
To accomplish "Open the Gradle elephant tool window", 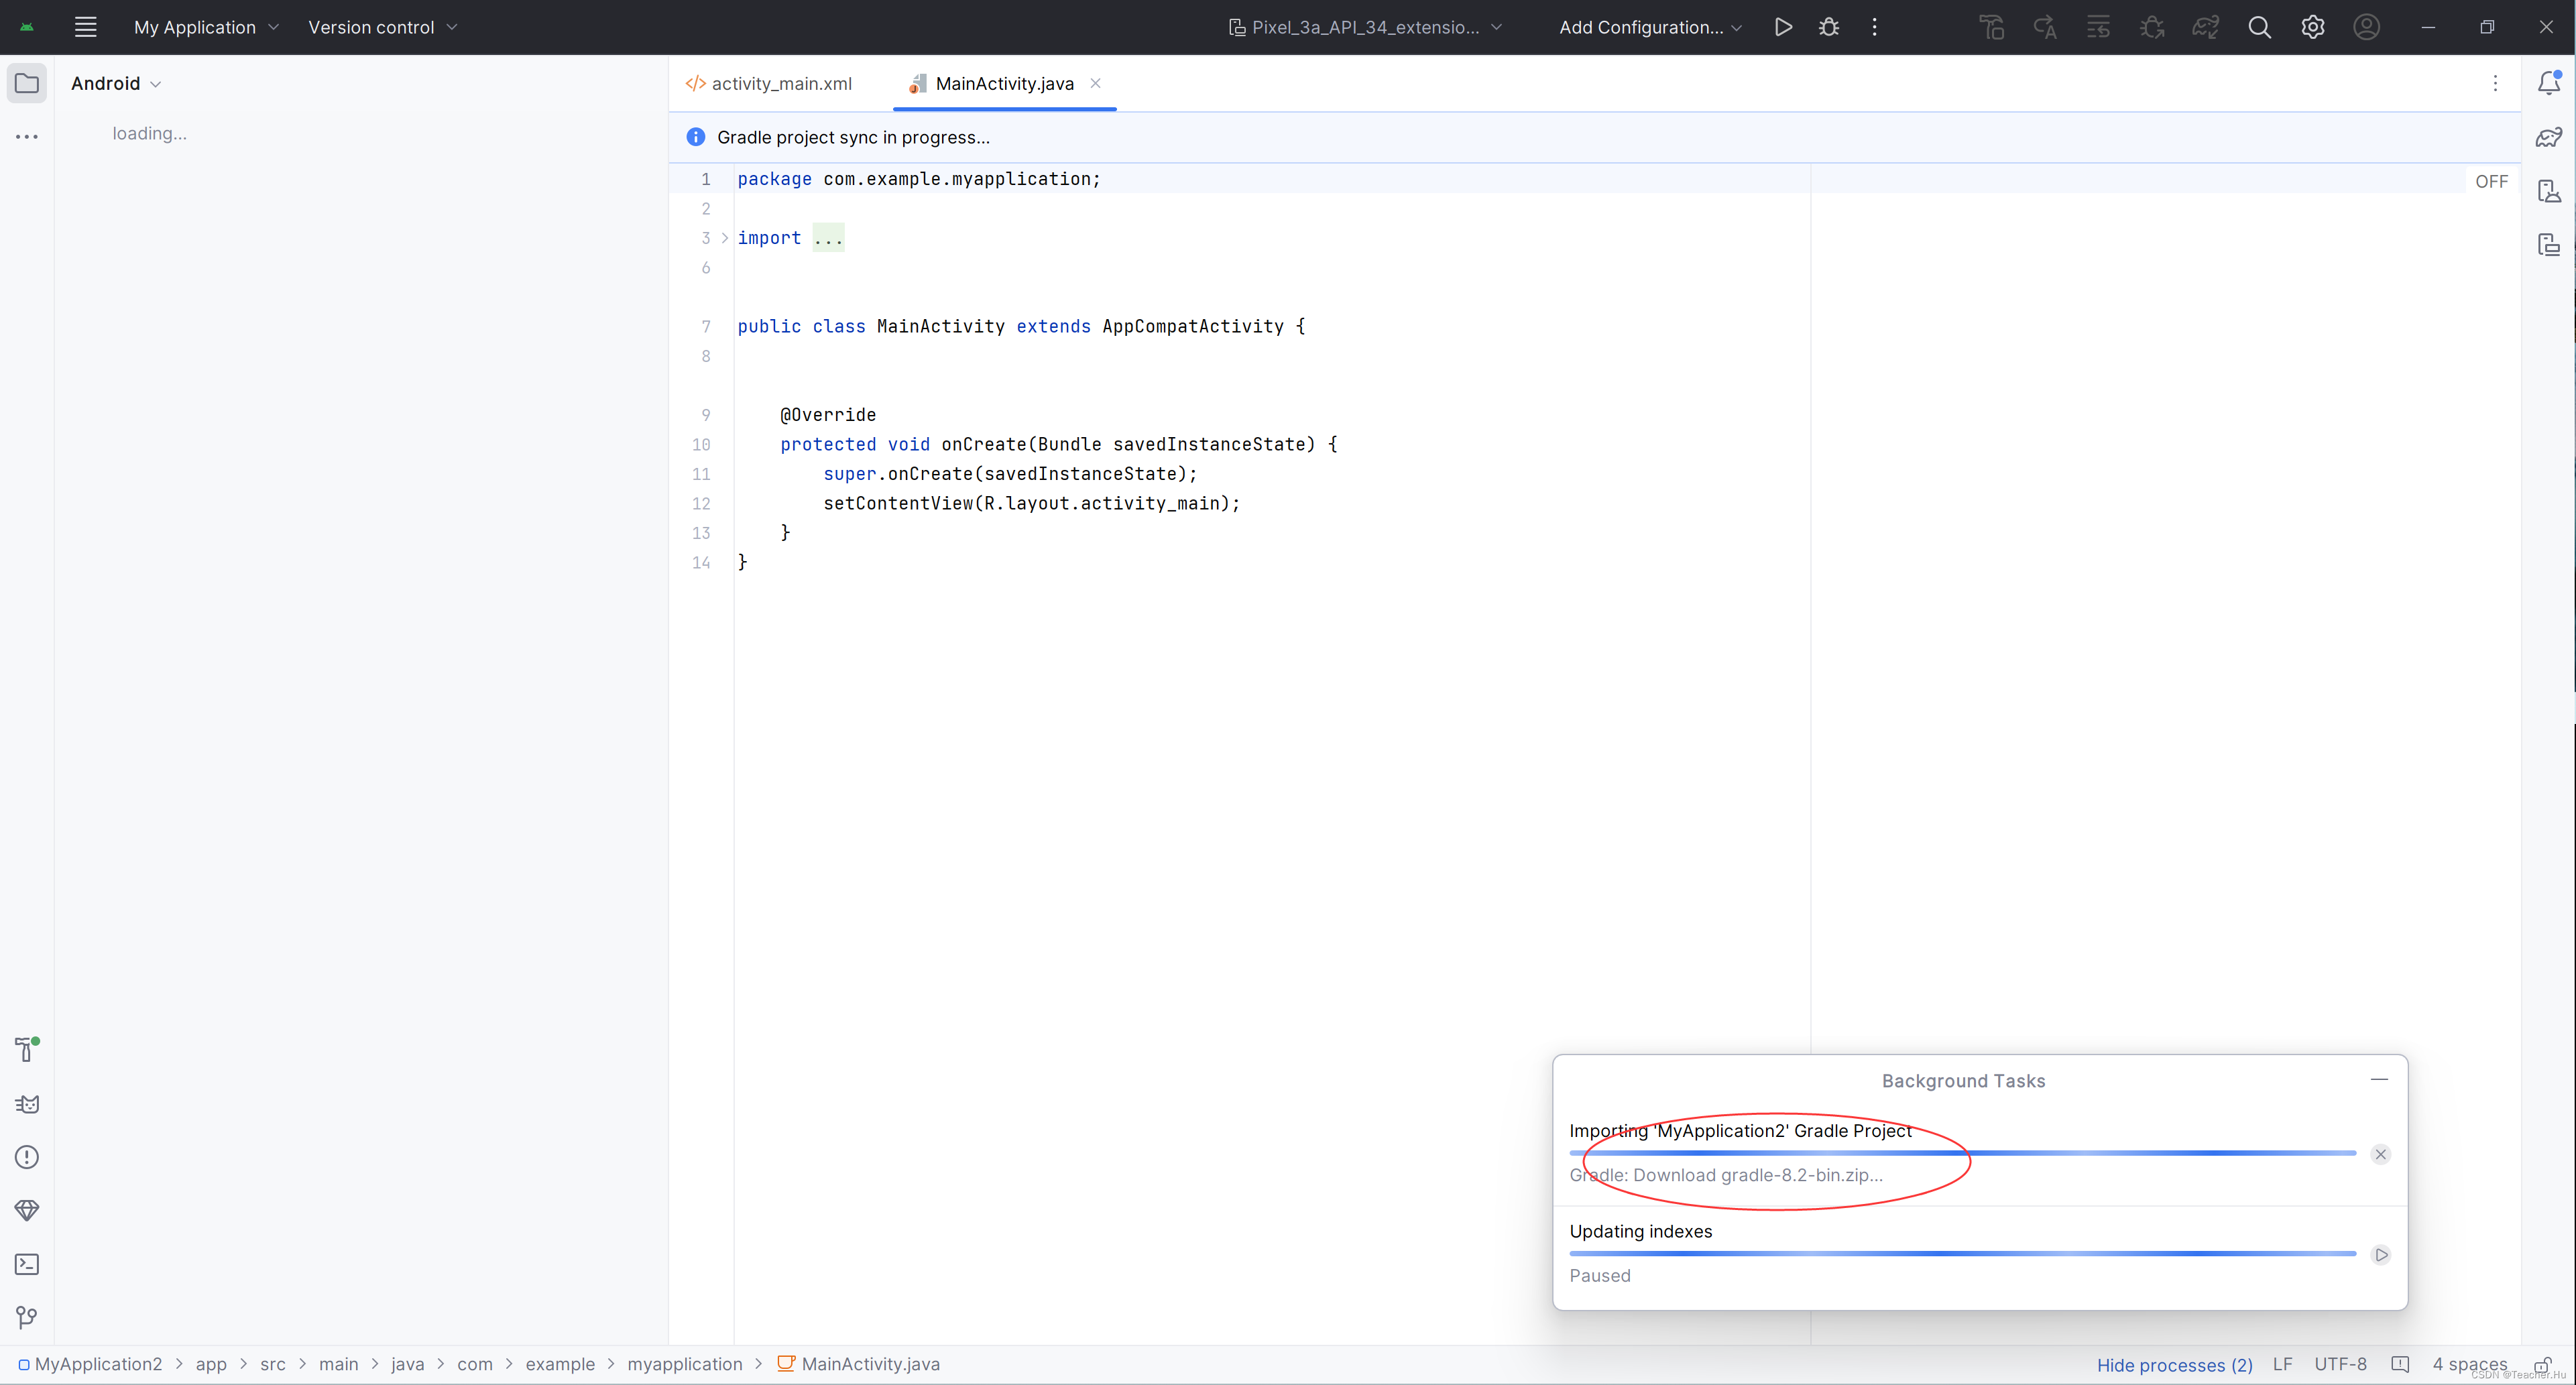I will click(x=2549, y=137).
